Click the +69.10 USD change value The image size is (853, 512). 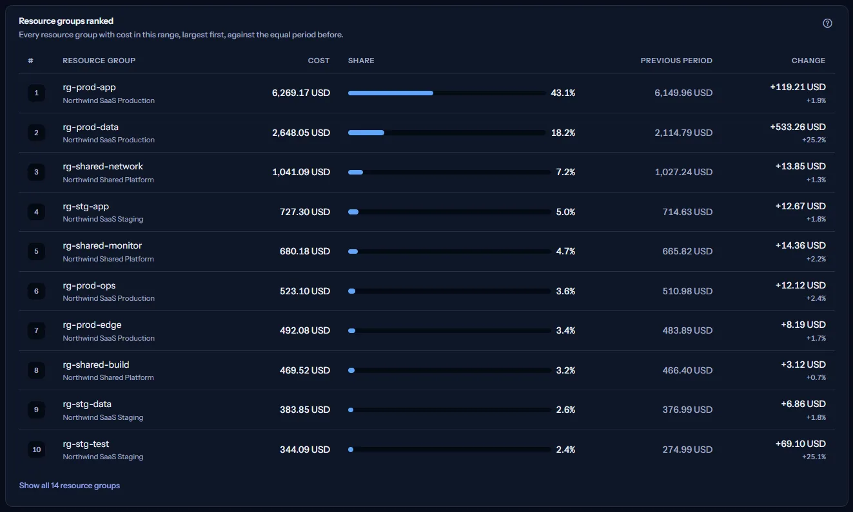pos(801,444)
